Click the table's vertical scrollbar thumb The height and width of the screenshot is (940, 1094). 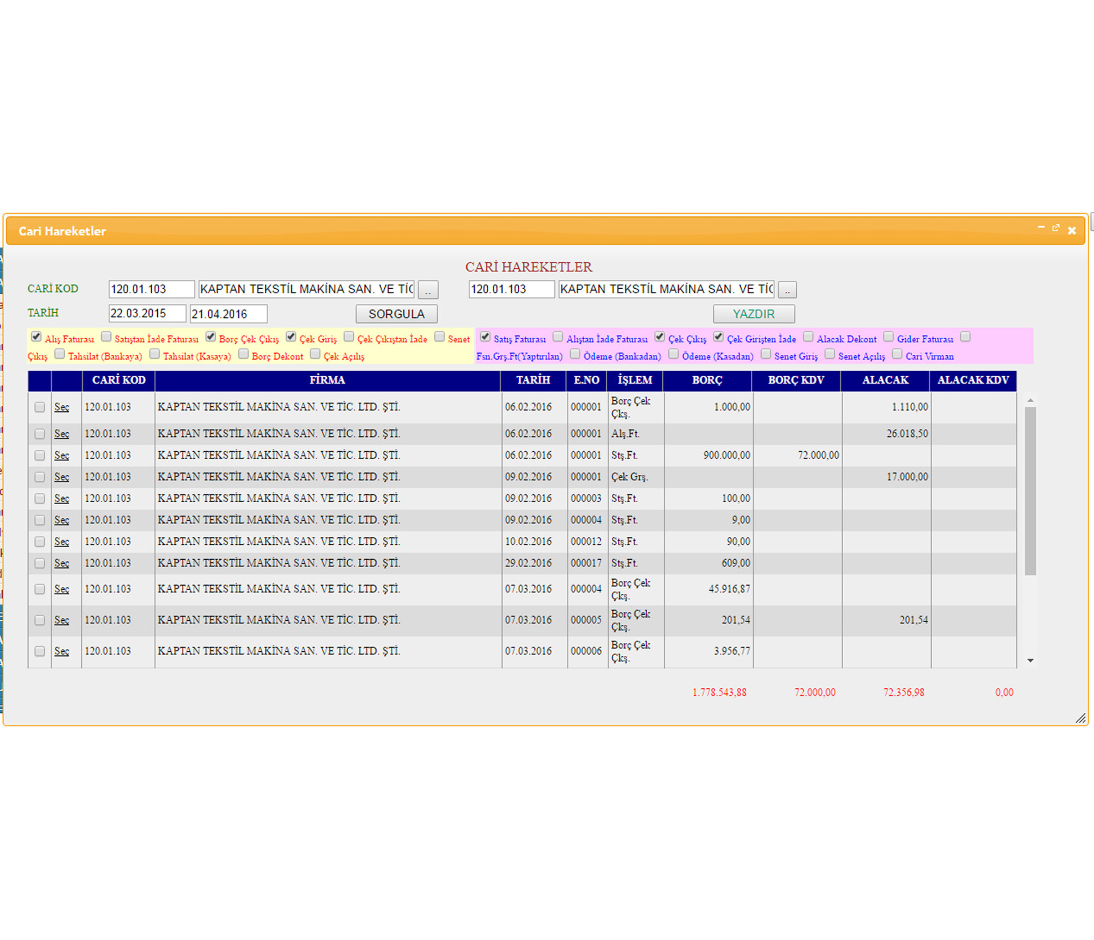1030,490
